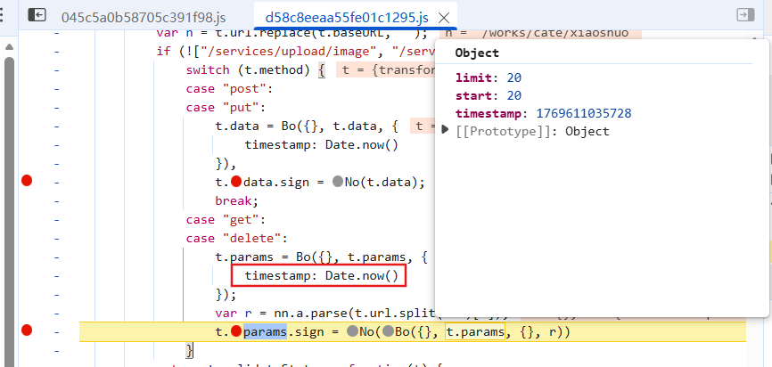
Task: Click red inline breakpoint marker before params.sign
Action: point(236,331)
